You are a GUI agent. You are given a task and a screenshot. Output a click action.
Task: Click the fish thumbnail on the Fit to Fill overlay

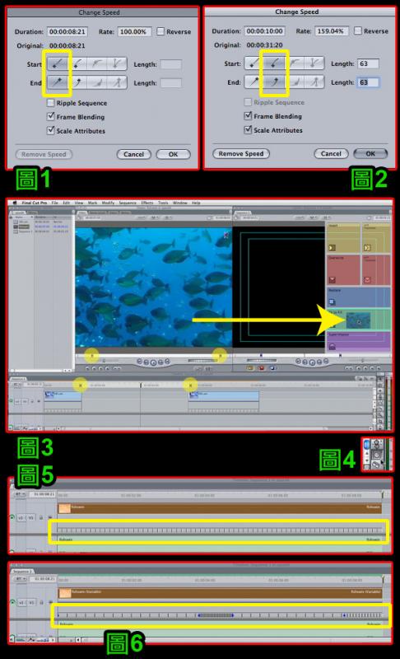coord(358,321)
